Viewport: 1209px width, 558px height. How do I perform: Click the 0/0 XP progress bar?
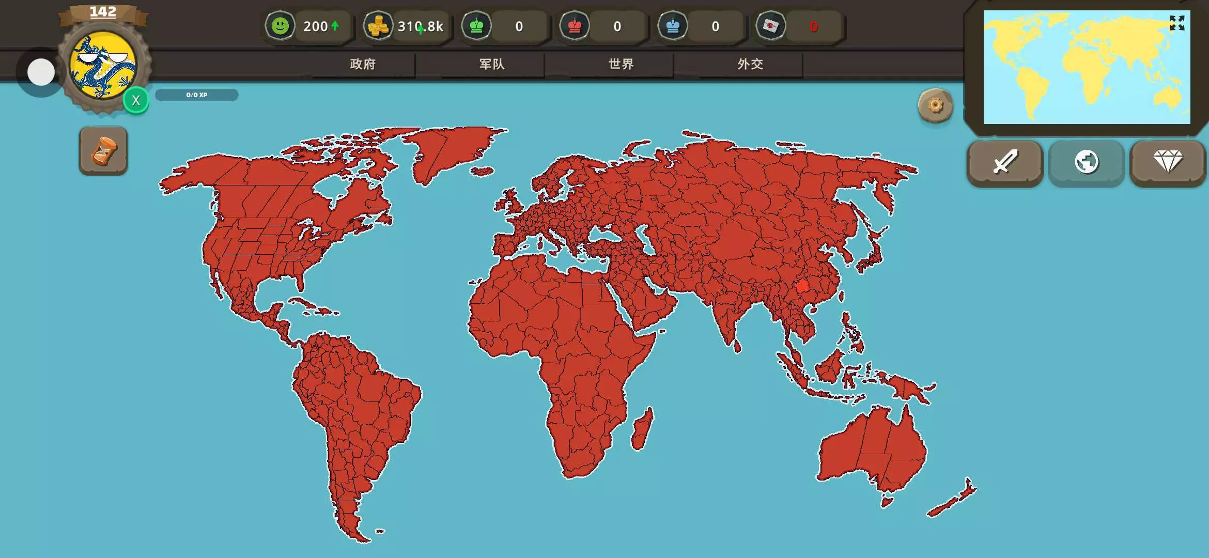point(197,95)
